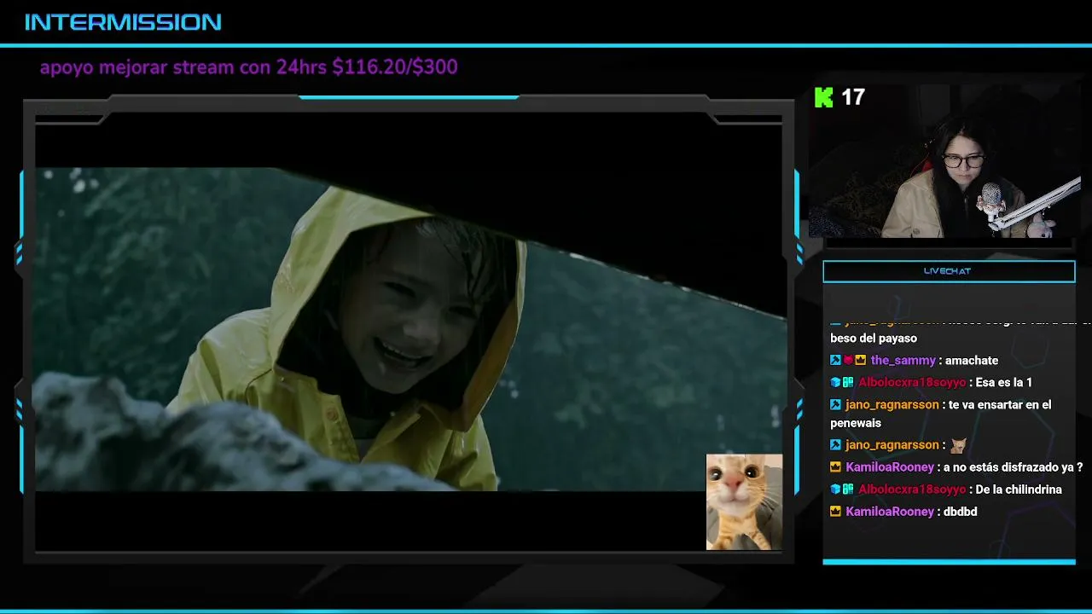Click the chat text "beso del payaso"

tap(874, 339)
